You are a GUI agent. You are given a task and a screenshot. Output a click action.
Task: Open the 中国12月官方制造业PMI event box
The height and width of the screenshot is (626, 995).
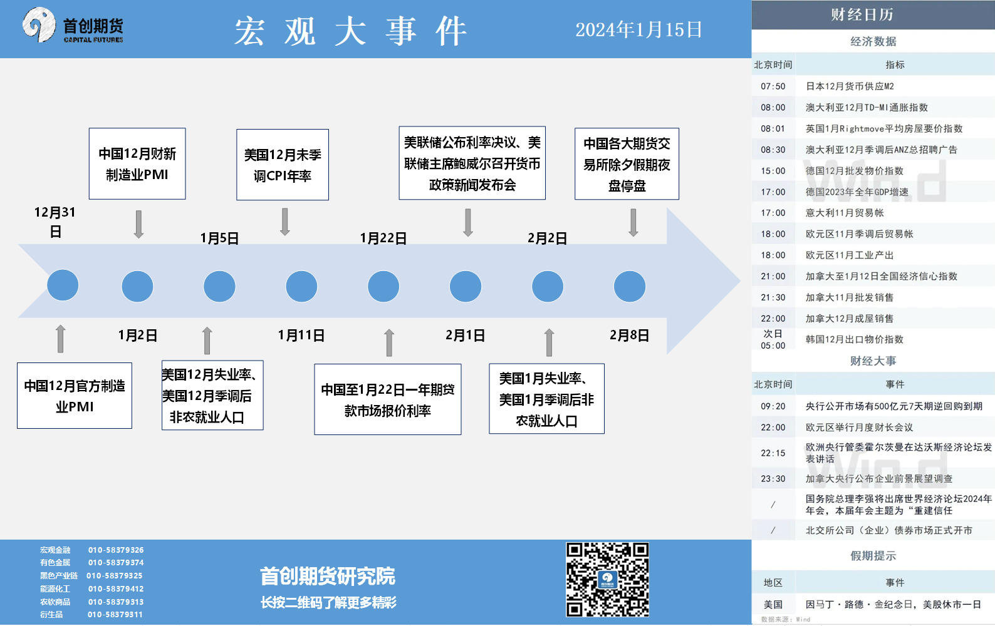(75, 396)
